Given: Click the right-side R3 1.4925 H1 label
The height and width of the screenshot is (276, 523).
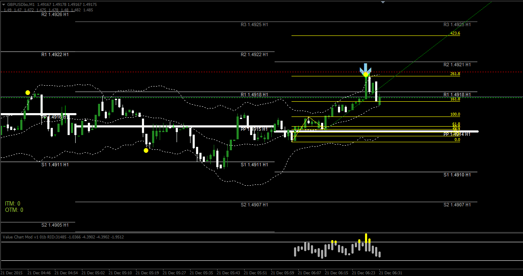Looking at the screenshot, I should pyautogui.click(x=457, y=25).
